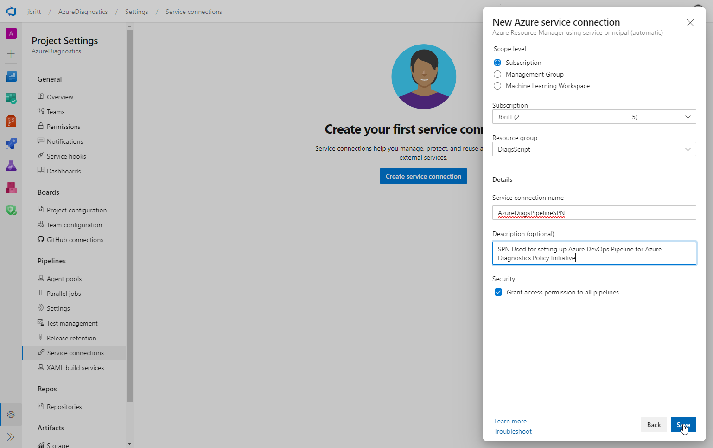Open the Pipelines rocket icon in the left rail
The image size is (713, 448).
pos(11,143)
